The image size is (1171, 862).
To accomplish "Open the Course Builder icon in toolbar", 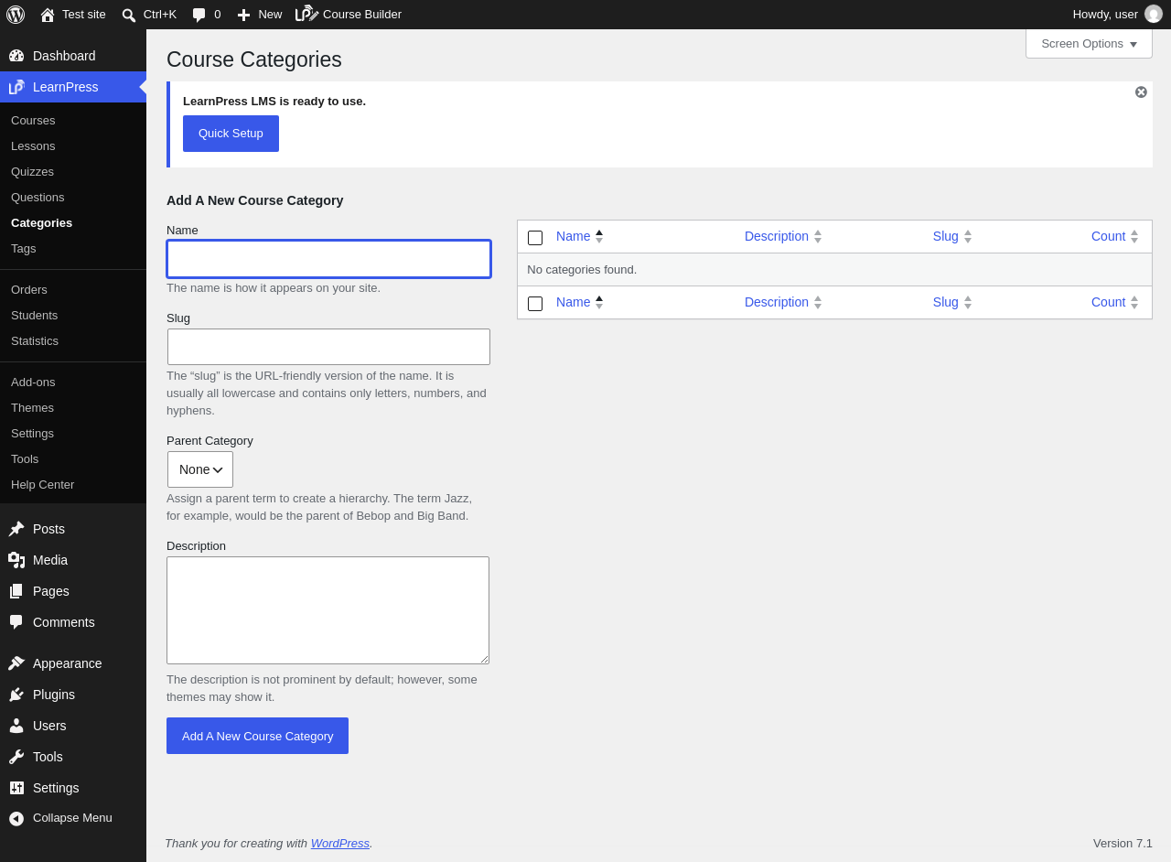I will point(306,15).
